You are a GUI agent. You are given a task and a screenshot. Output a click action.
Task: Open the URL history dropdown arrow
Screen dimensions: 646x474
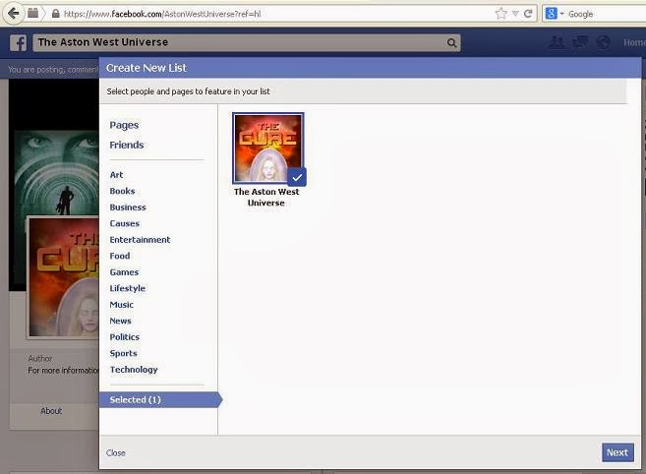(515, 14)
